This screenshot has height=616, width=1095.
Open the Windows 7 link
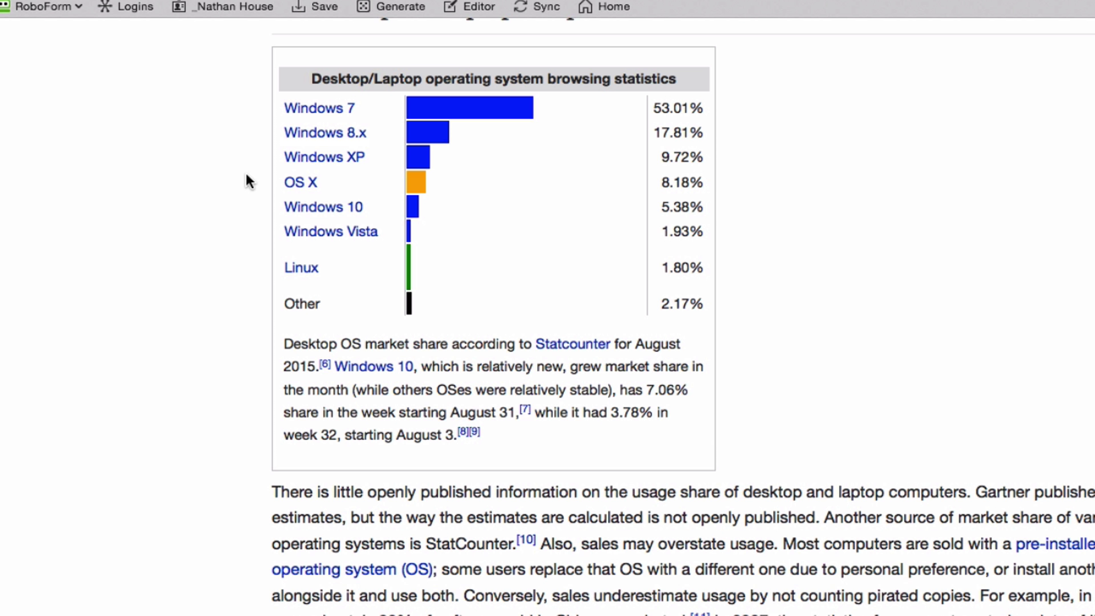pyautogui.click(x=319, y=108)
